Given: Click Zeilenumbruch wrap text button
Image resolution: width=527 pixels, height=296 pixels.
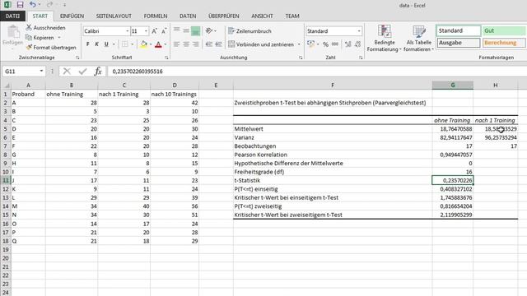Looking at the screenshot, I should (250, 31).
